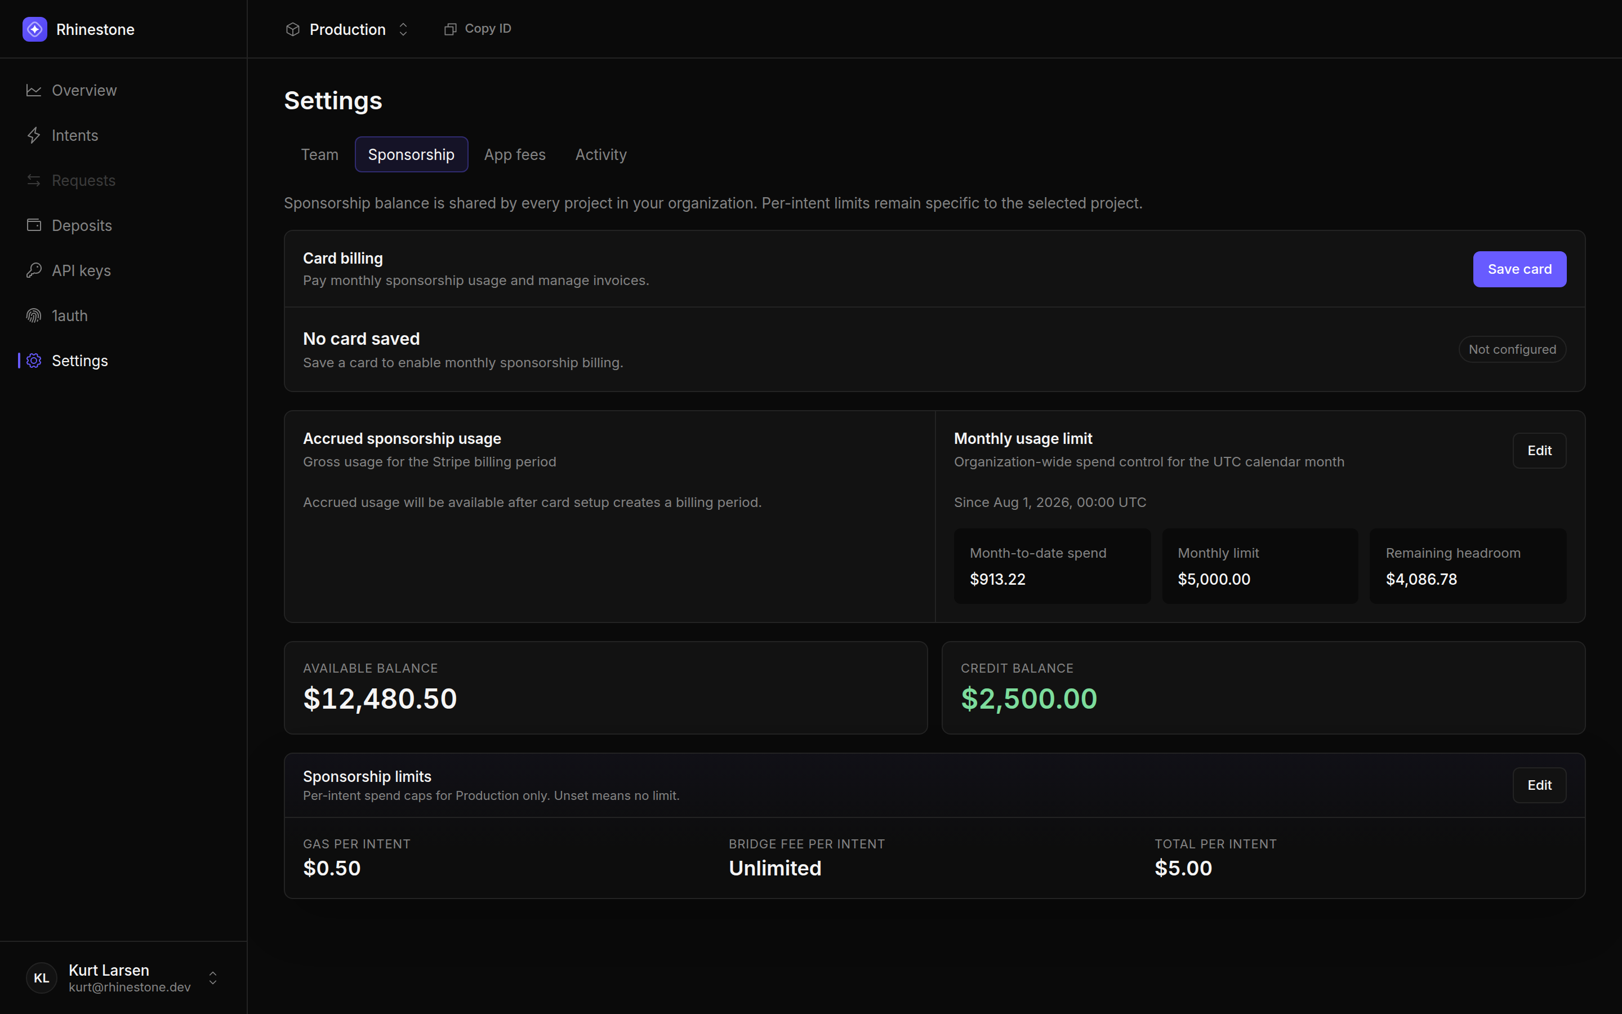Click the Monthly usage limit heading
This screenshot has height=1014, width=1622.
1023,439
